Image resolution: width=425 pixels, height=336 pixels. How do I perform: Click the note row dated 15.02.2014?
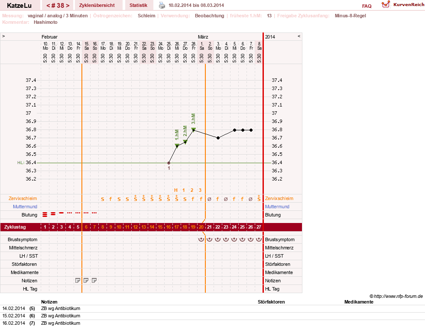pos(212,316)
